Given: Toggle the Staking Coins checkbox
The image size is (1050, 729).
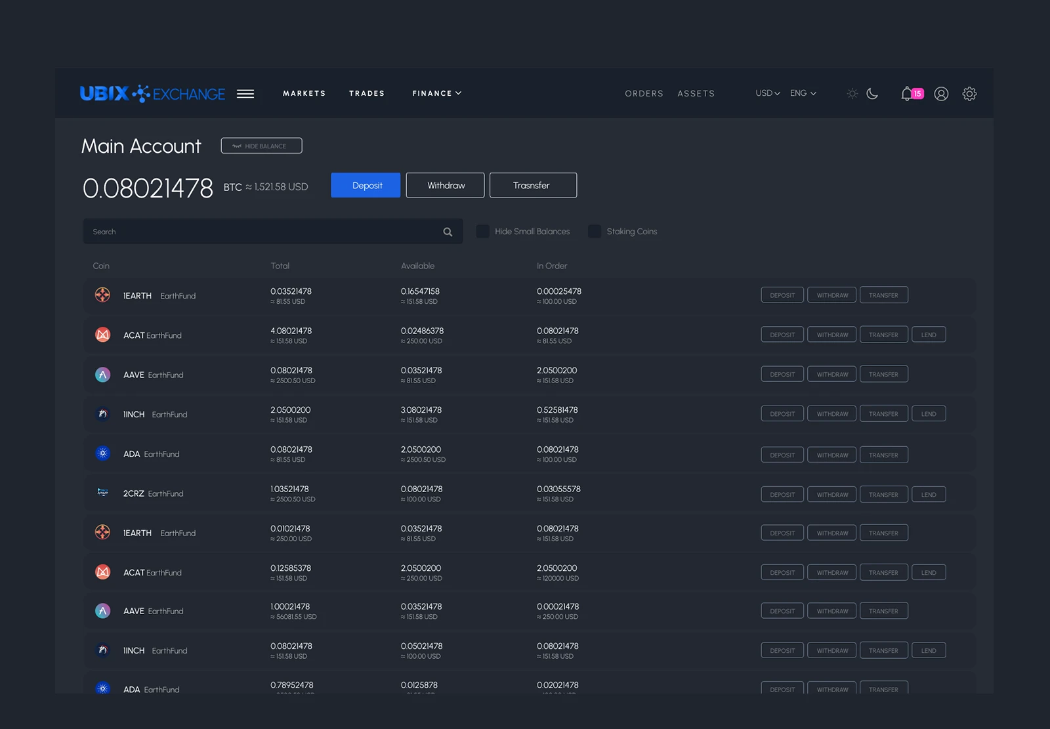Looking at the screenshot, I should coord(595,232).
